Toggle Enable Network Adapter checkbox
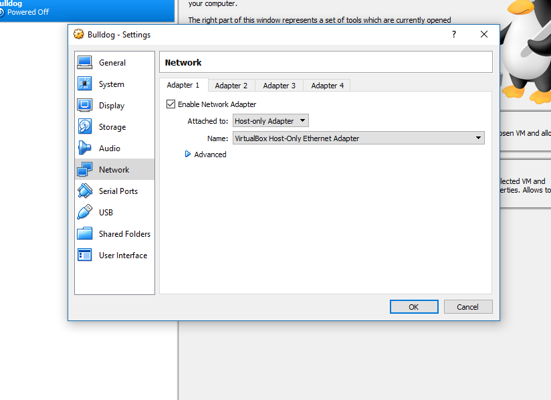Viewport: 551px width, 400px height. pyautogui.click(x=171, y=104)
